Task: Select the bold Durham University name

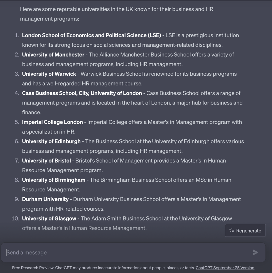Action: pyautogui.click(x=45, y=199)
